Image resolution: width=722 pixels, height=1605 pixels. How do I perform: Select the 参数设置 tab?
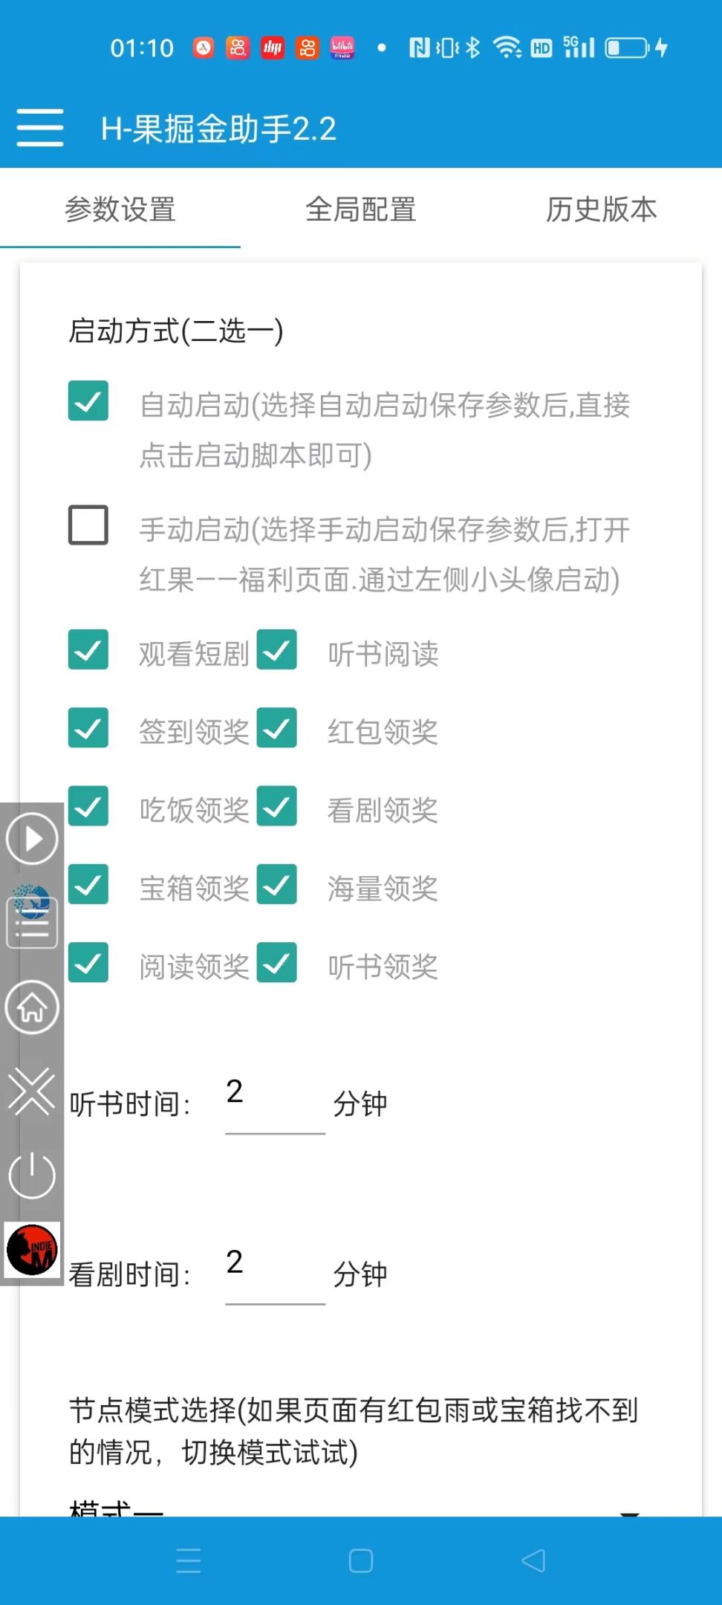(121, 210)
